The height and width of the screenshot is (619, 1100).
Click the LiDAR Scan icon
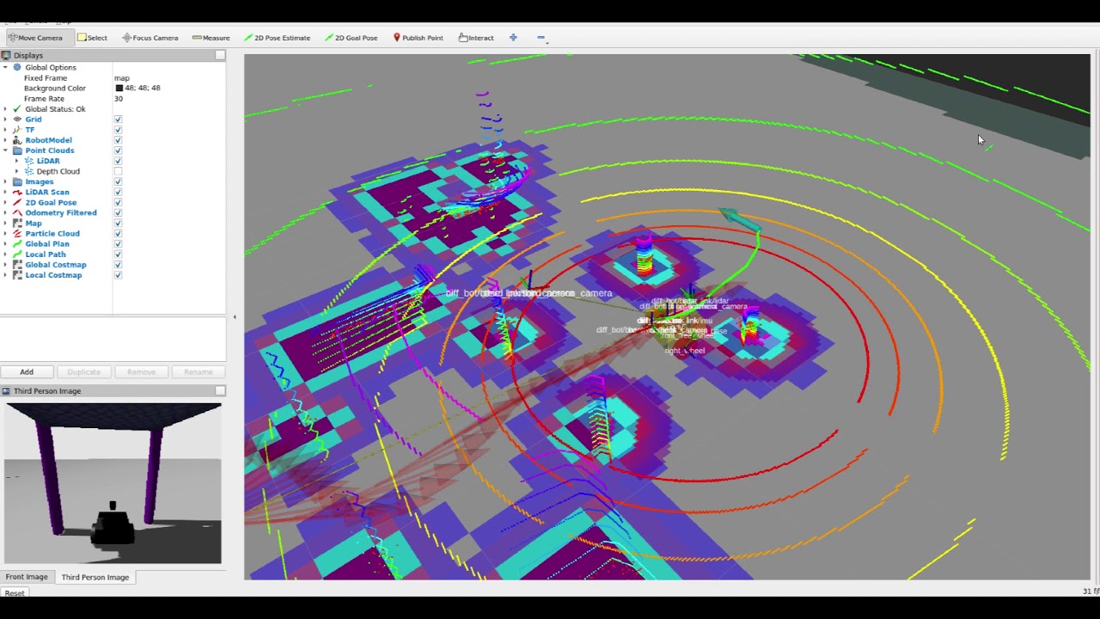[17, 192]
